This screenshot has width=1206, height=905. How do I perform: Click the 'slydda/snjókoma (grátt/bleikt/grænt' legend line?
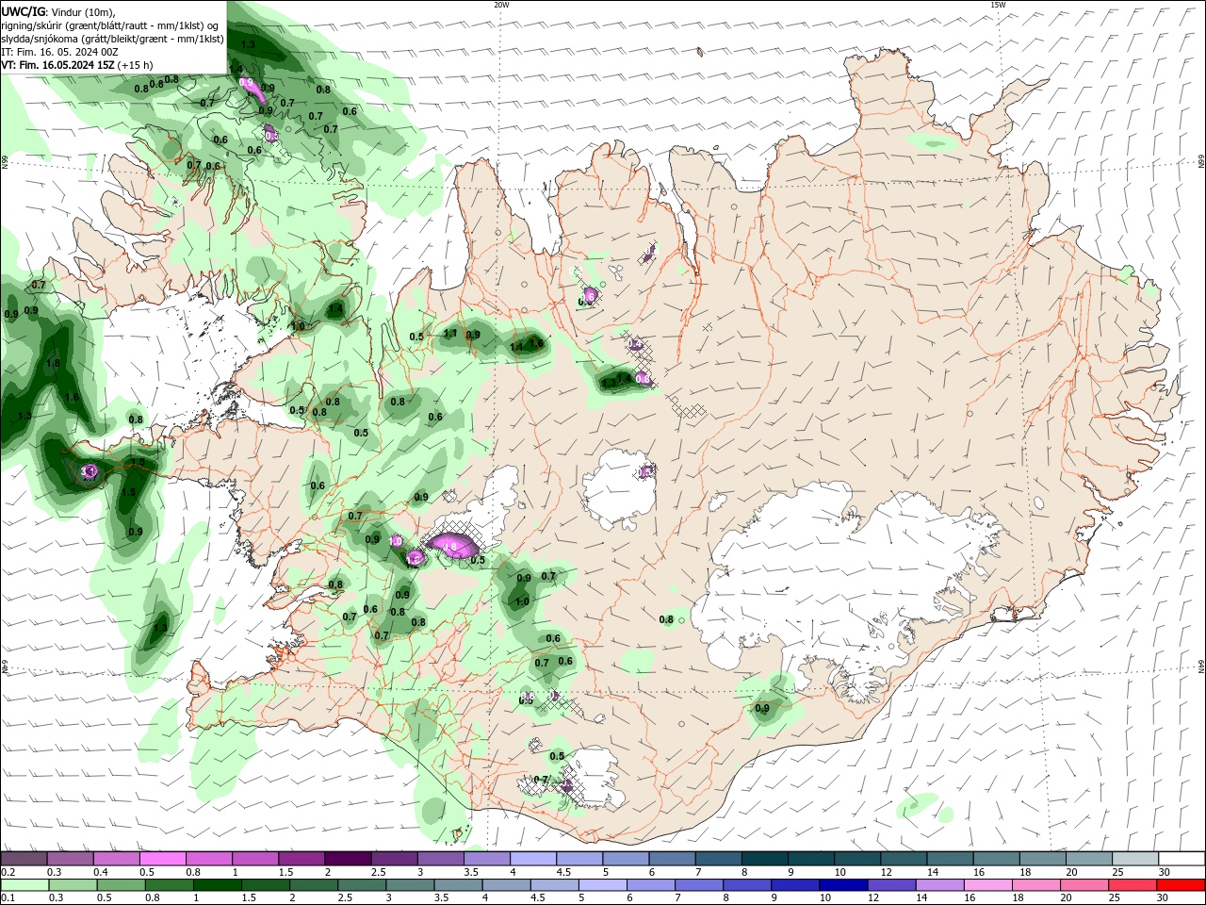(x=113, y=39)
